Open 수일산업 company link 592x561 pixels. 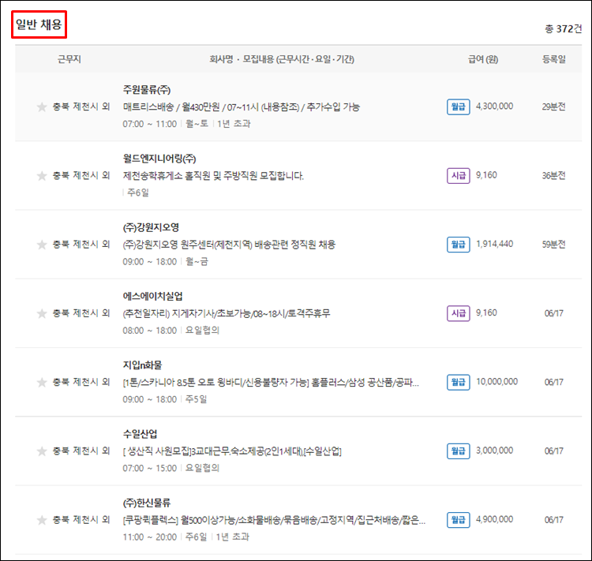[x=140, y=434]
